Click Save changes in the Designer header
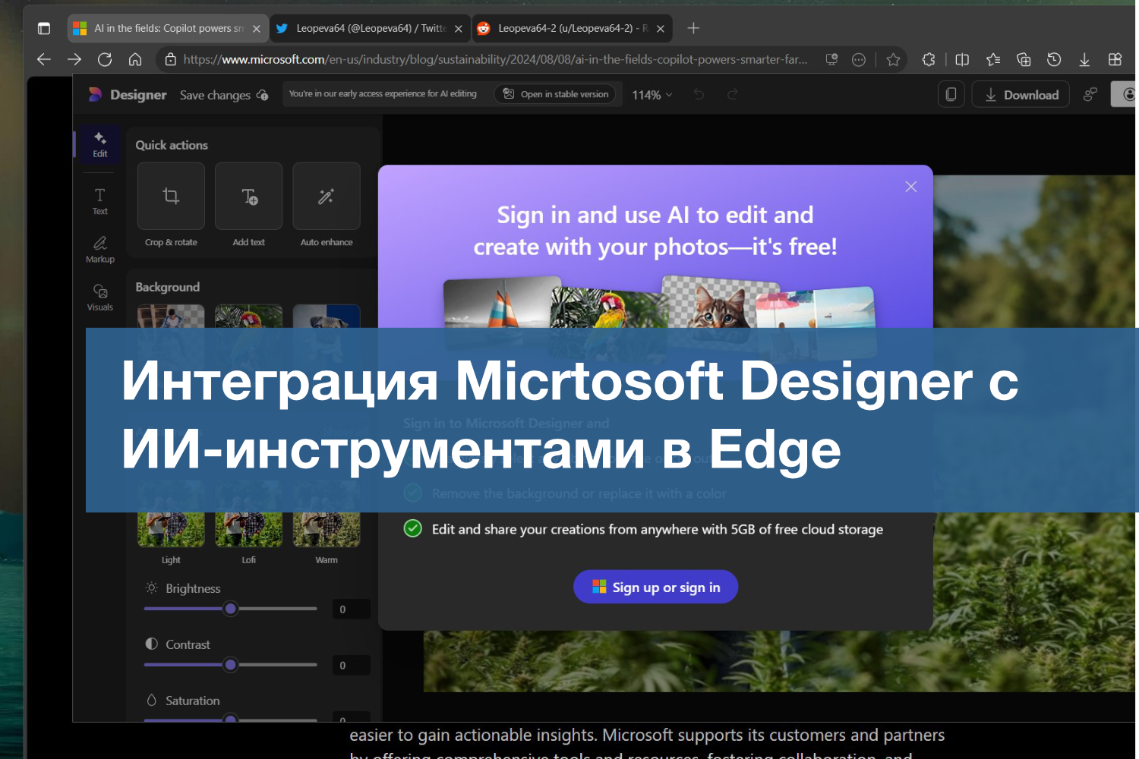 tap(223, 95)
